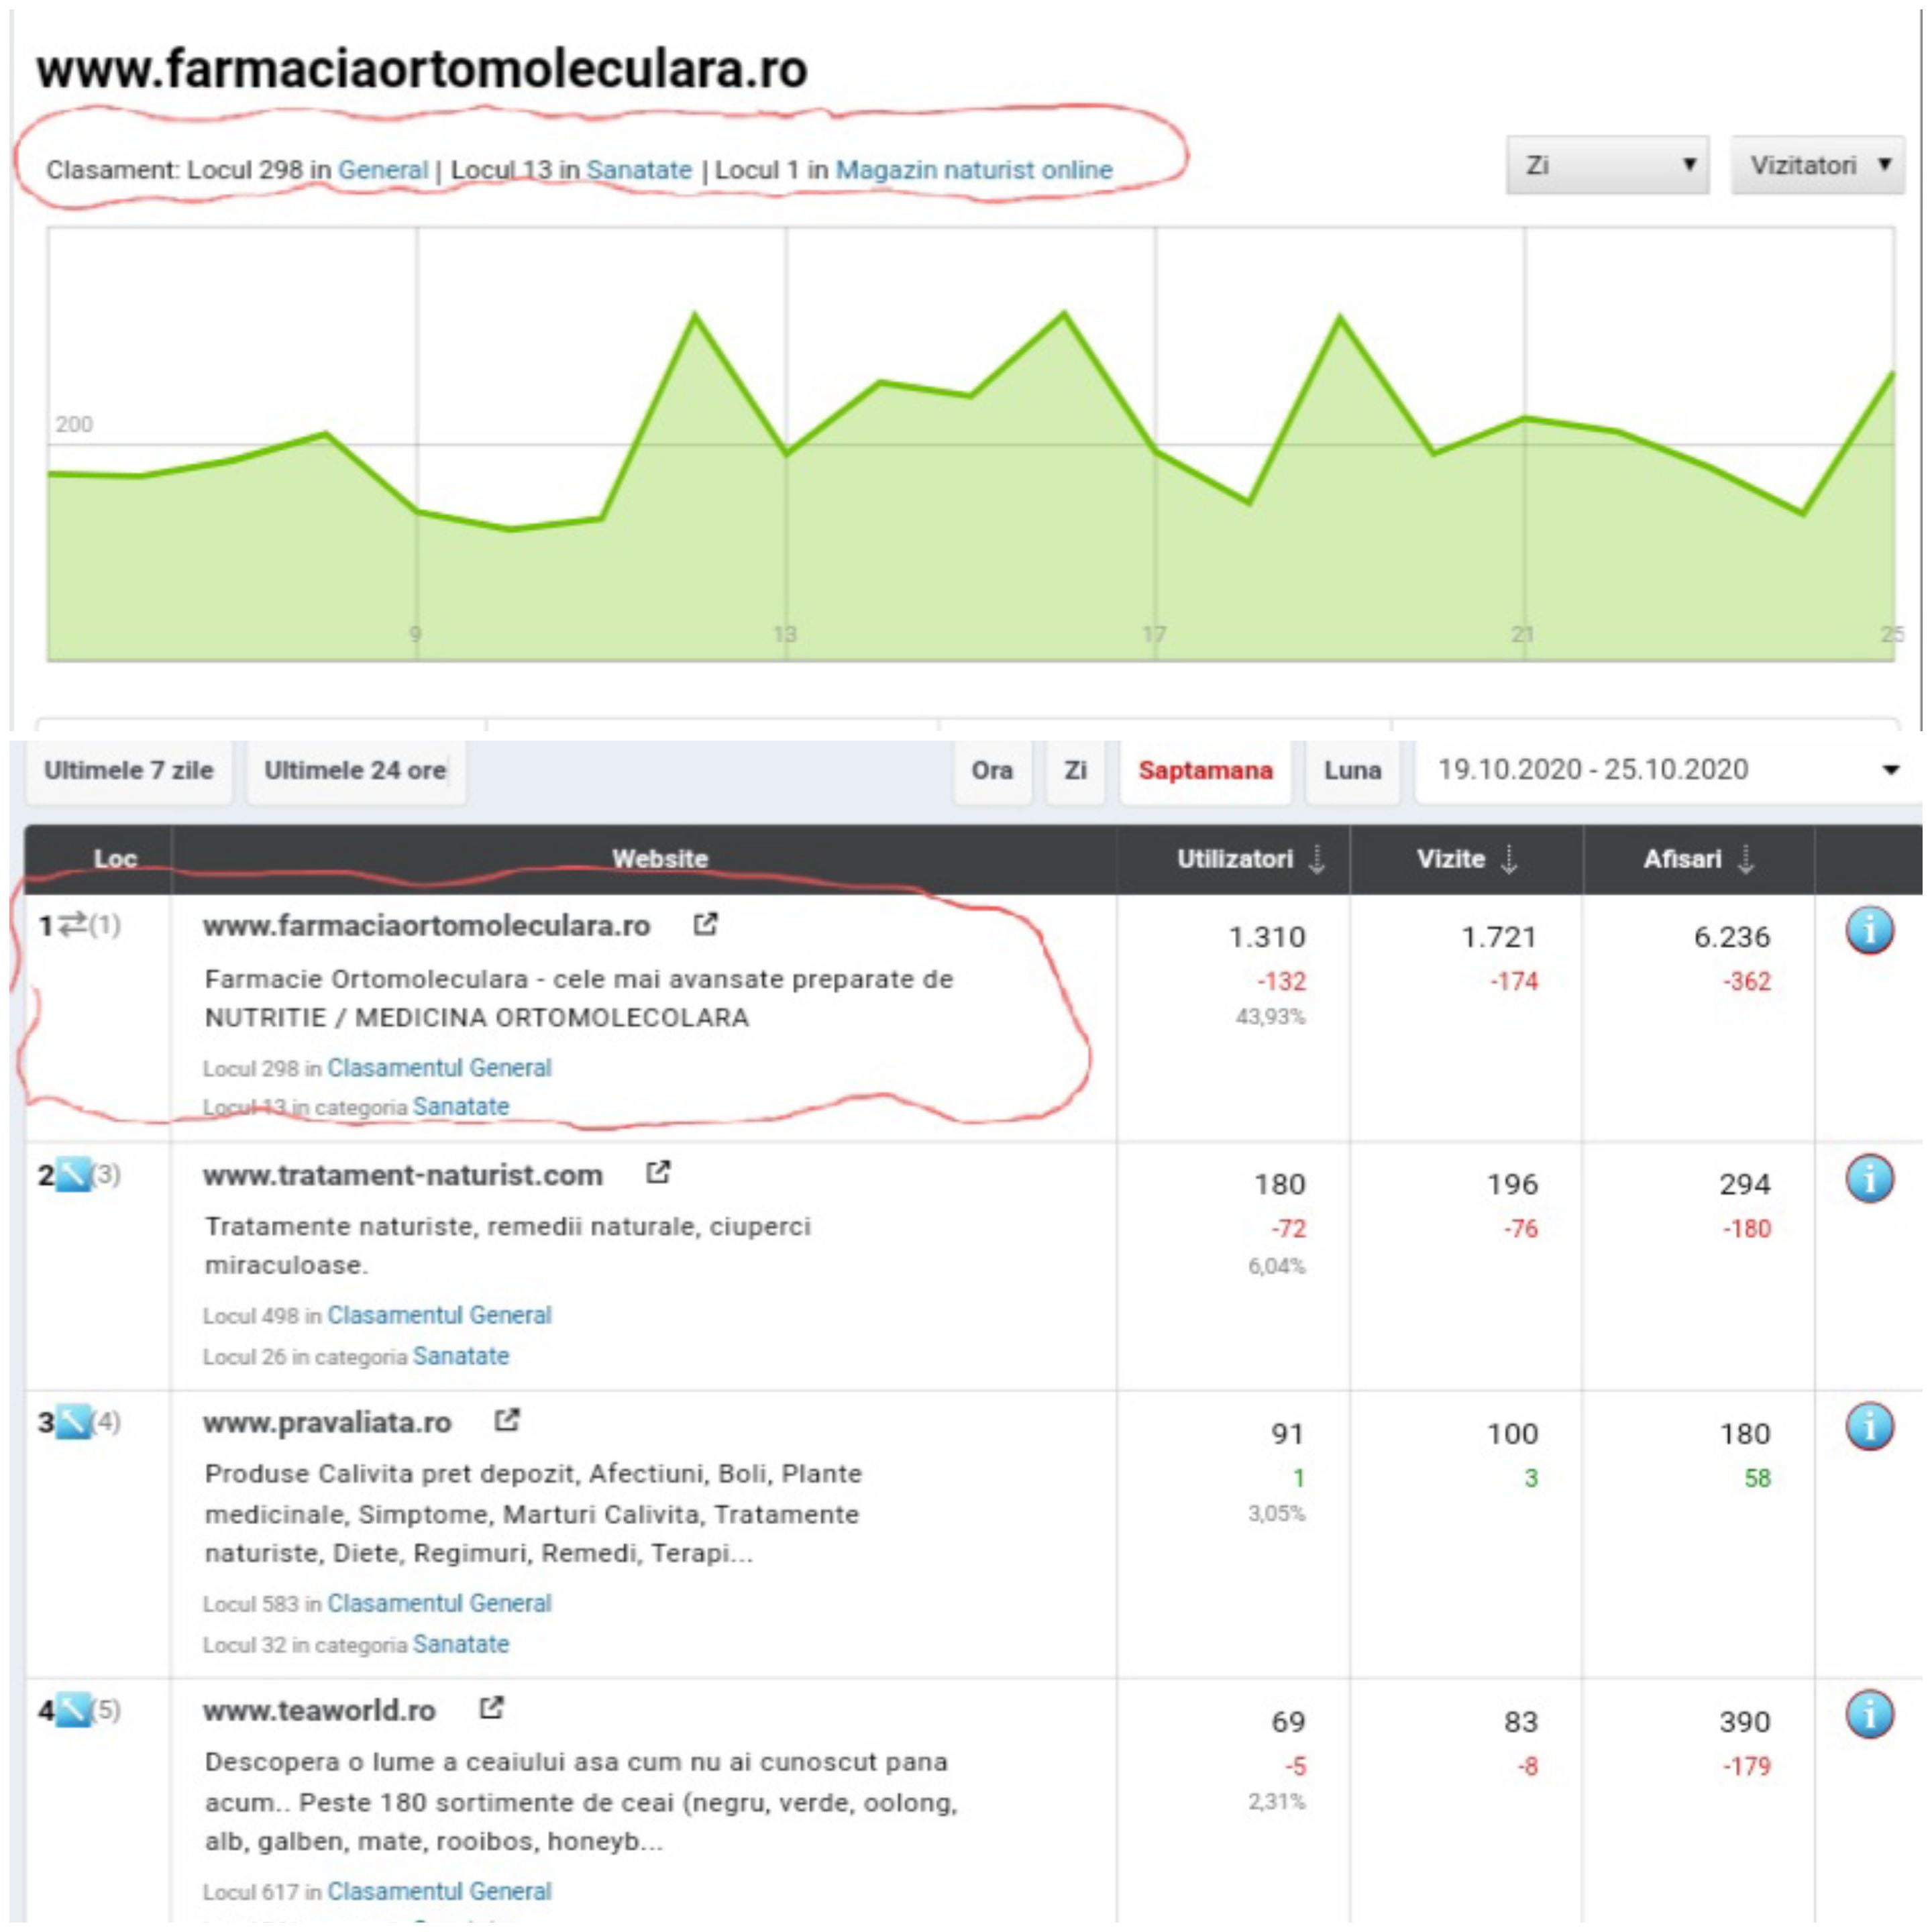Click the Utilizatori value 1.310
The width and height of the screenshot is (1932, 1932).
point(1266,937)
